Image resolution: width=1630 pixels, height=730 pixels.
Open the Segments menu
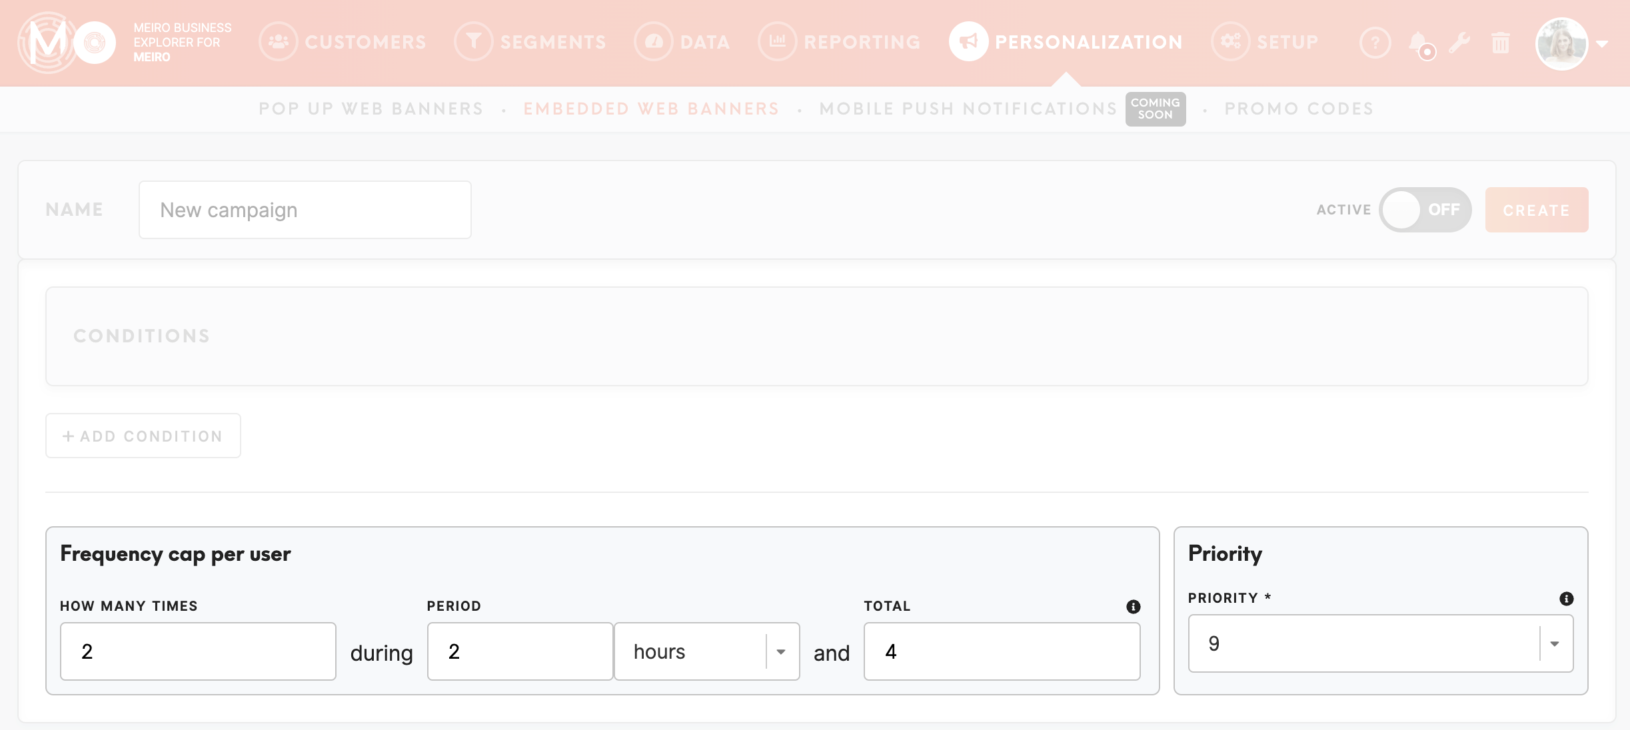tap(530, 42)
